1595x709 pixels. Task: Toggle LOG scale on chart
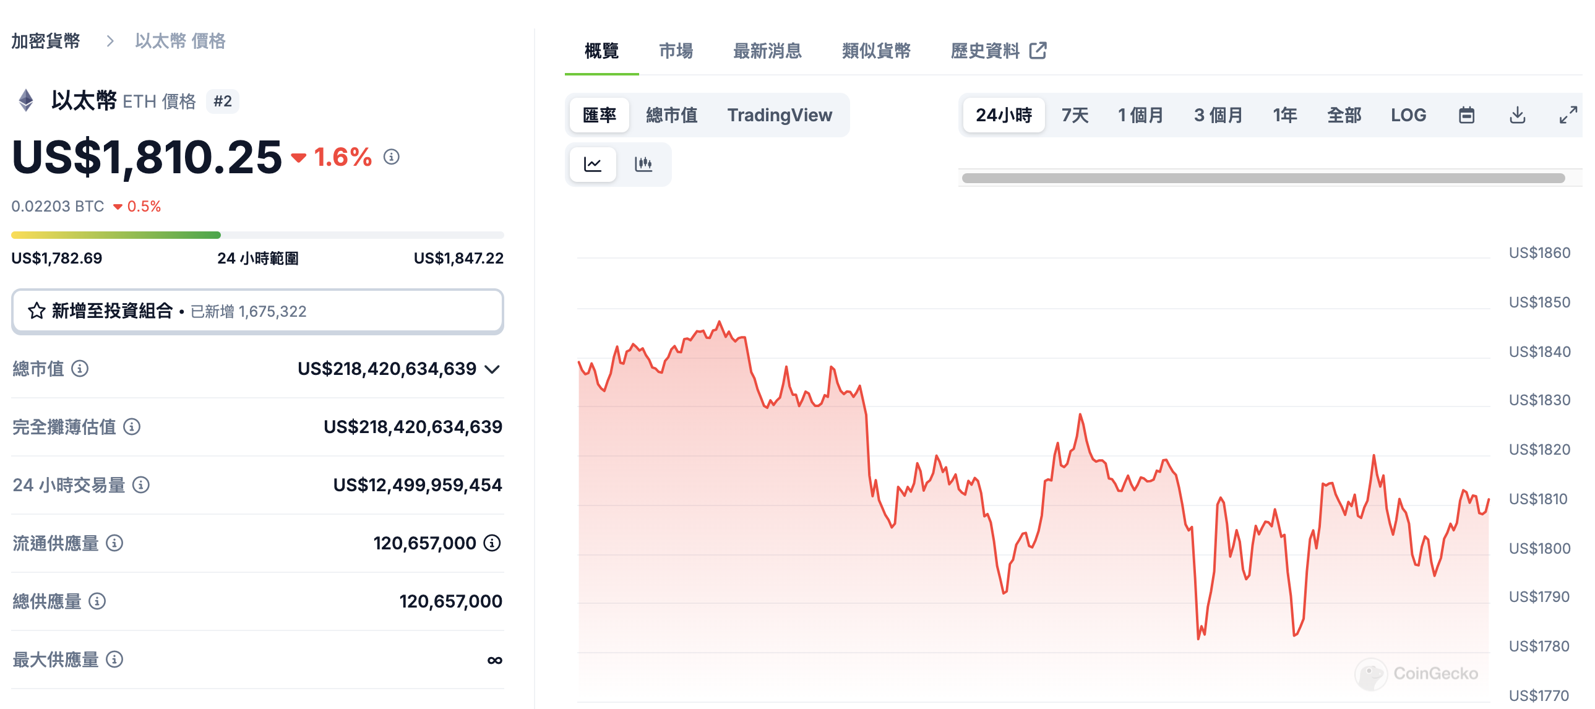[x=1408, y=115]
